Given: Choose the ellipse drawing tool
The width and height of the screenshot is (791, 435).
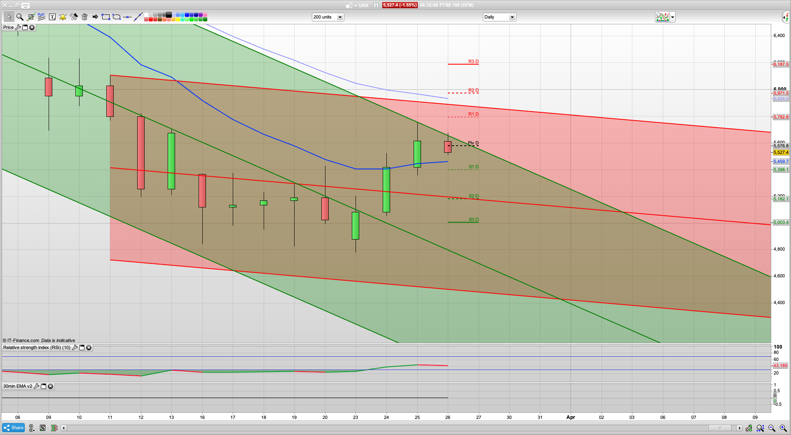Looking at the screenshot, I should (117, 17).
